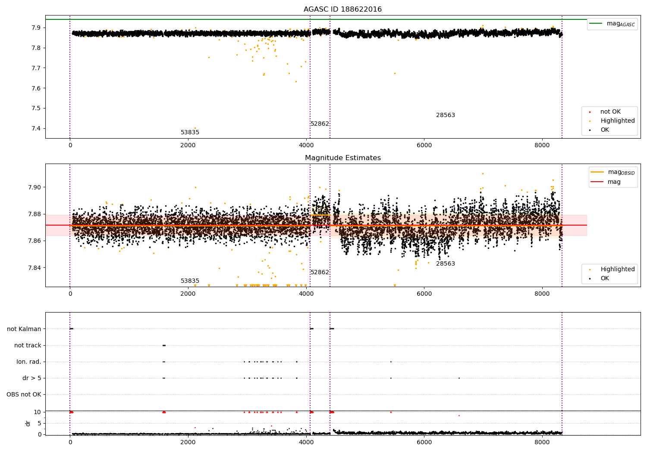Click the 7.86 tick label in the middle plot

pos(35,241)
